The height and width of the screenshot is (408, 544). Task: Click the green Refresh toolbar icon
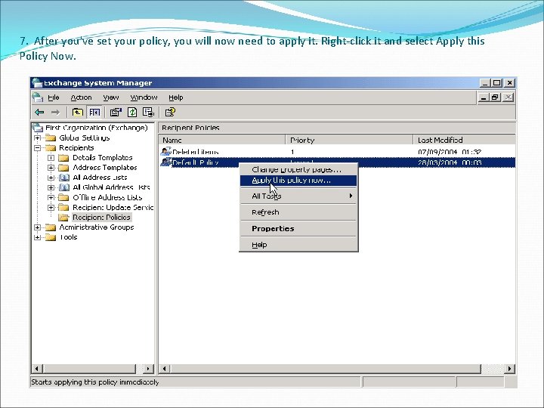tap(132, 112)
